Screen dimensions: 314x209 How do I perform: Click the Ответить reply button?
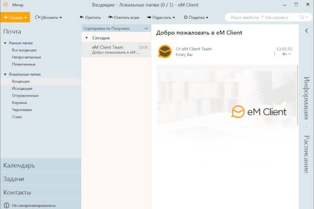(90, 17)
